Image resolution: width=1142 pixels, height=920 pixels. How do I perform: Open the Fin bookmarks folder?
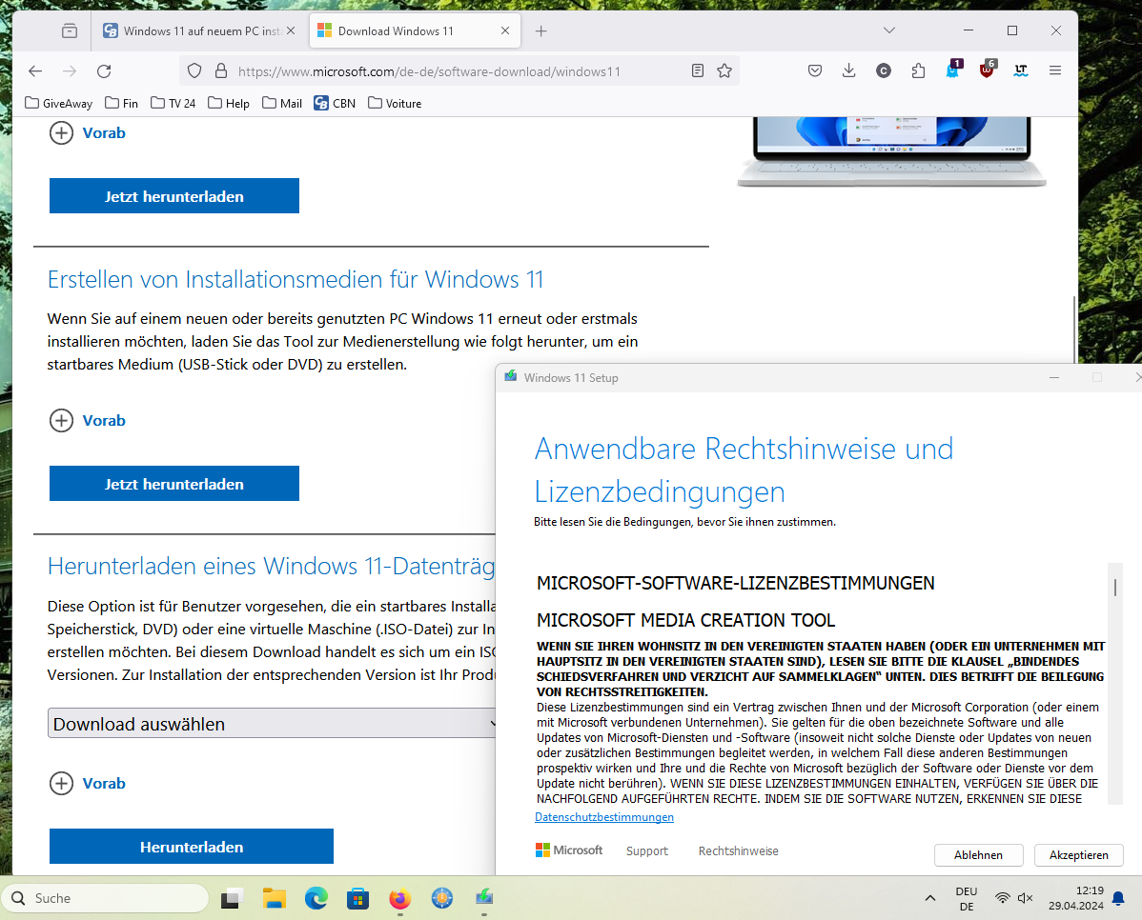122,104
